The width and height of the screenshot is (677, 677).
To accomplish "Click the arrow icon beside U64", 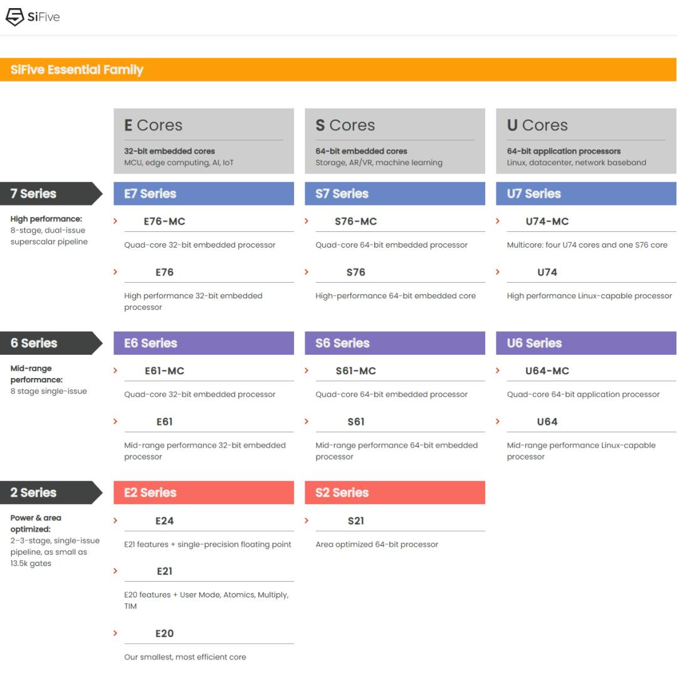I will tap(498, 421).
